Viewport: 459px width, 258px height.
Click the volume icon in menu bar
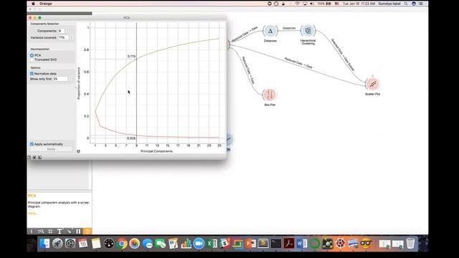[312, 4]
